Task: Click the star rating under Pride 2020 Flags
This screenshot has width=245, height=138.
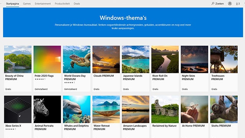Action: 40,79
